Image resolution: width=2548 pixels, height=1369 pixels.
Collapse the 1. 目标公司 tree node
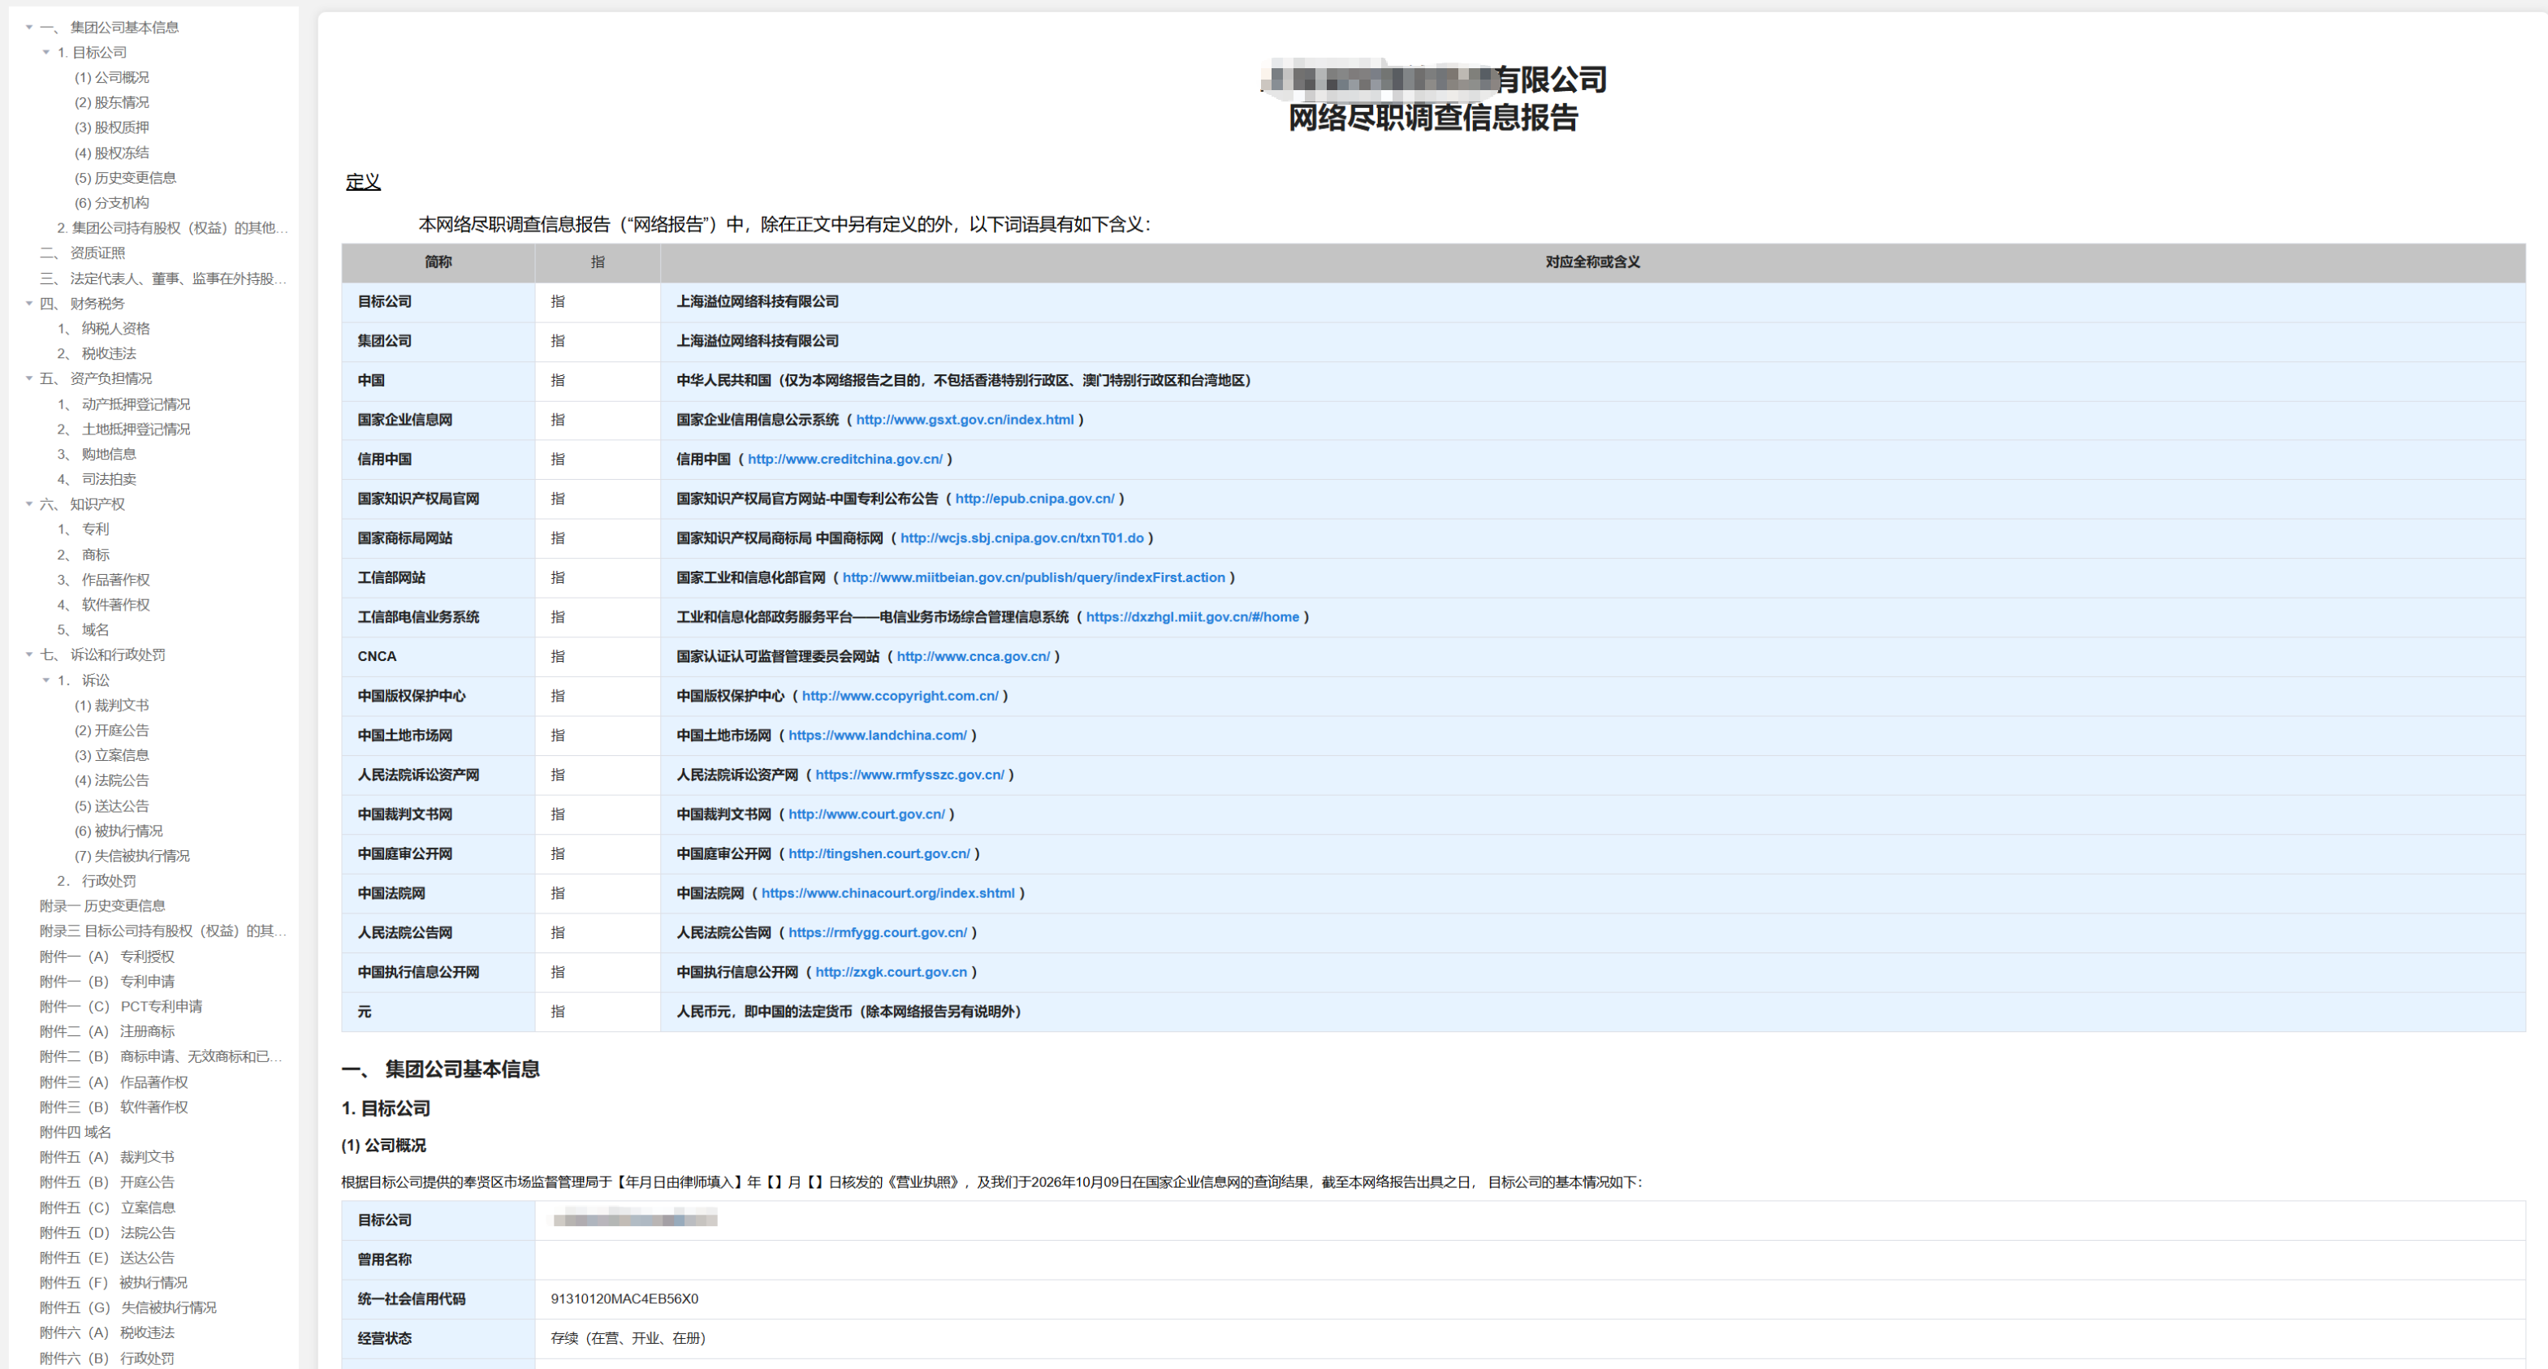[45, 53]
